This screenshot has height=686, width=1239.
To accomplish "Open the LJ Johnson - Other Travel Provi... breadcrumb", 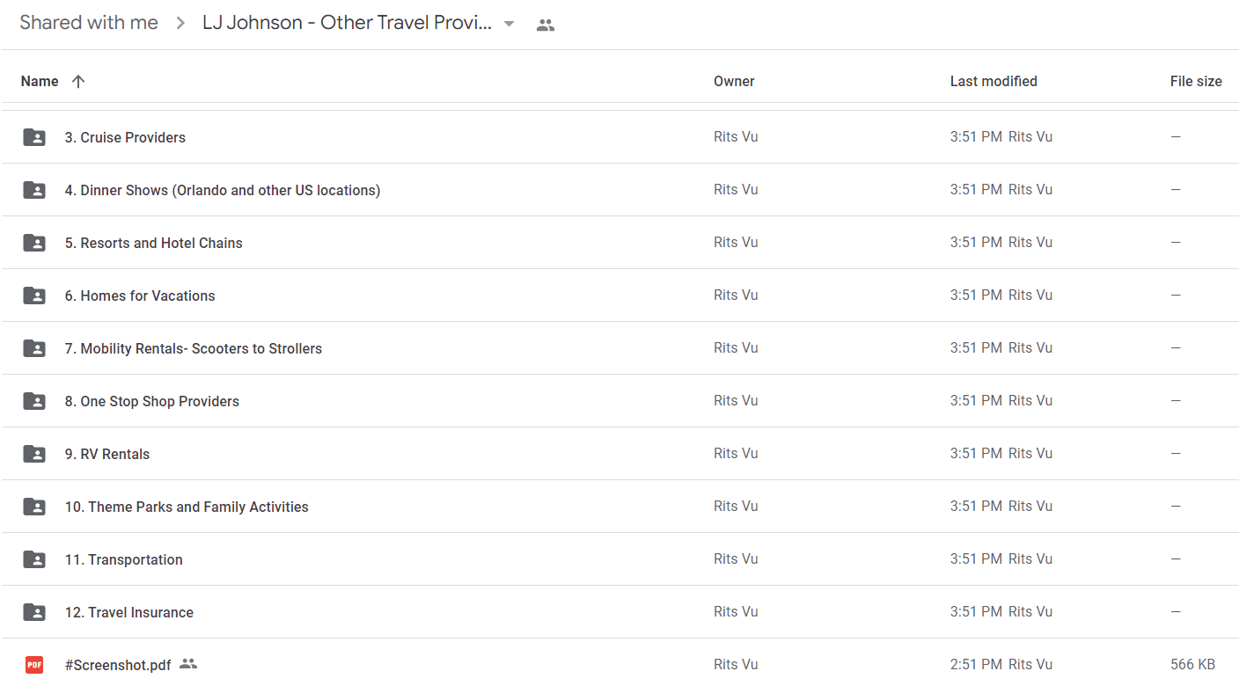I will [x=347, y=23].
